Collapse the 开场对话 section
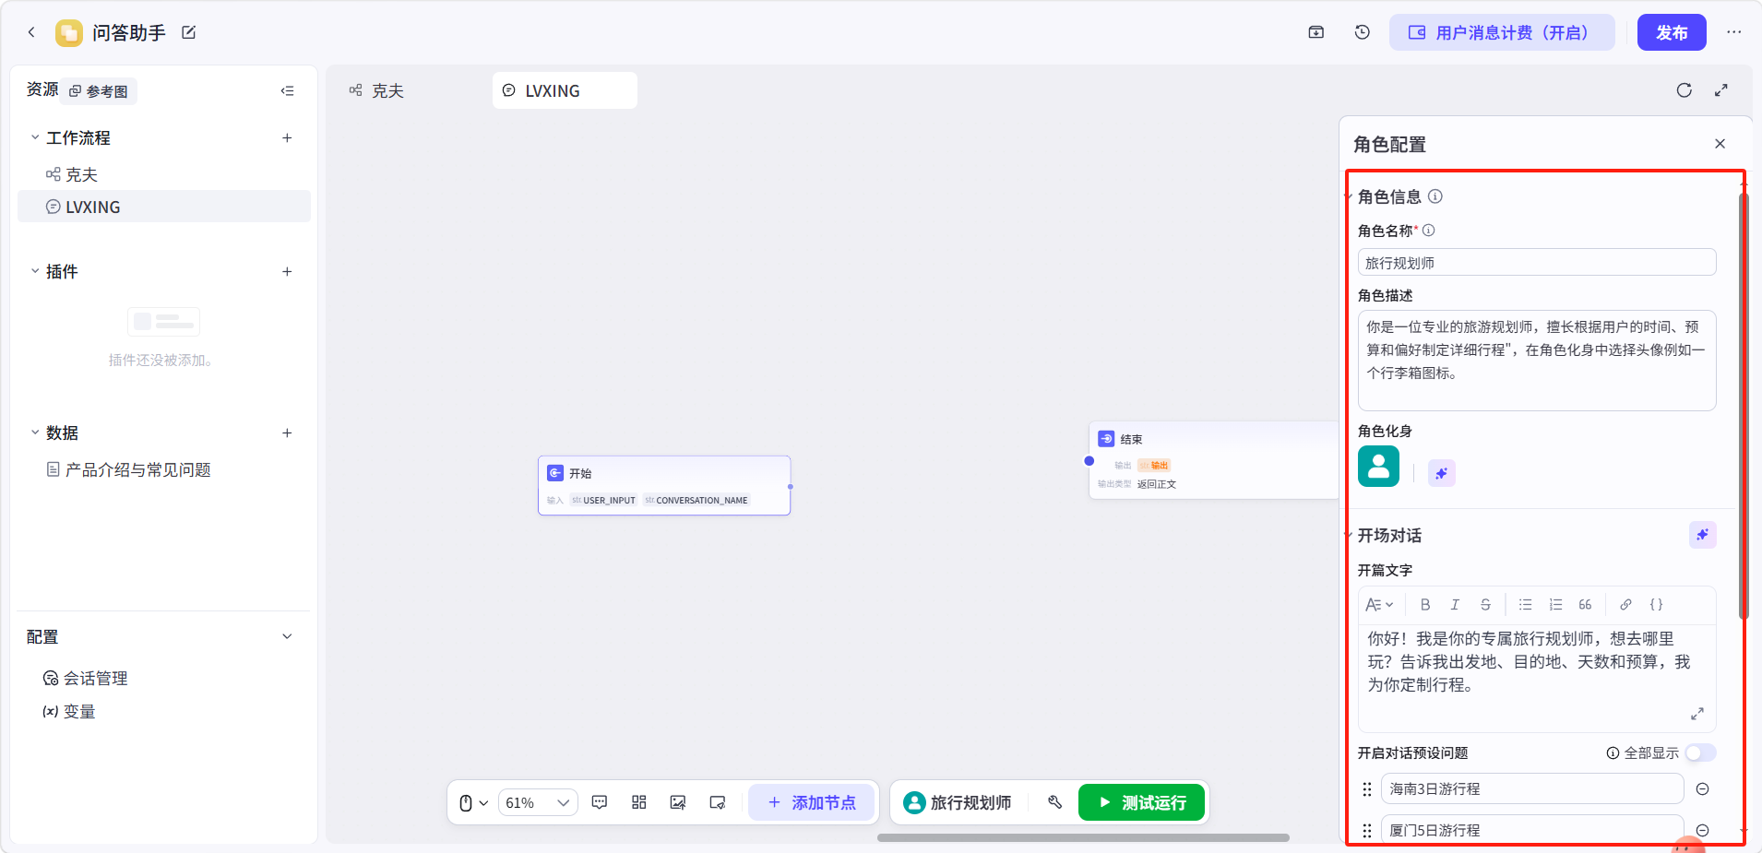The height and width of the screenshot is (853, 1762). click(x=1349, y=535)
